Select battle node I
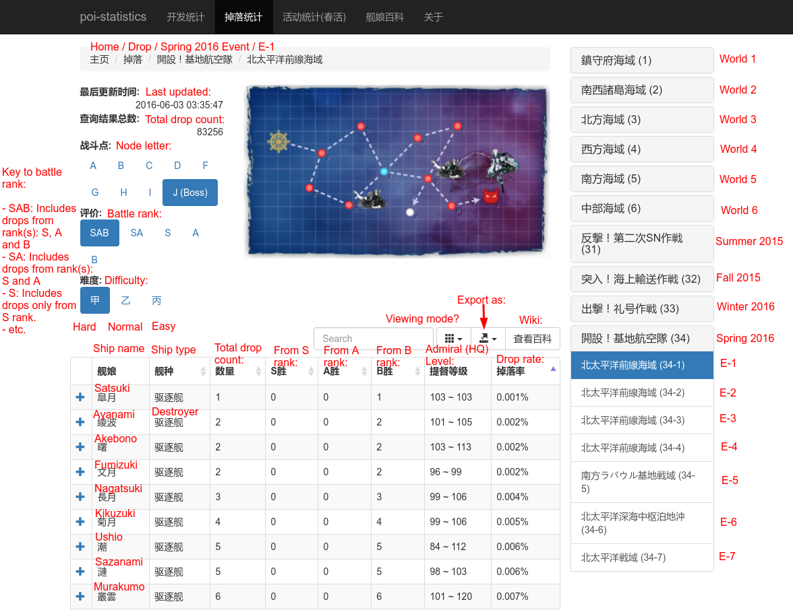Viewport: 793px width, 610px height. tap(150, 193)
